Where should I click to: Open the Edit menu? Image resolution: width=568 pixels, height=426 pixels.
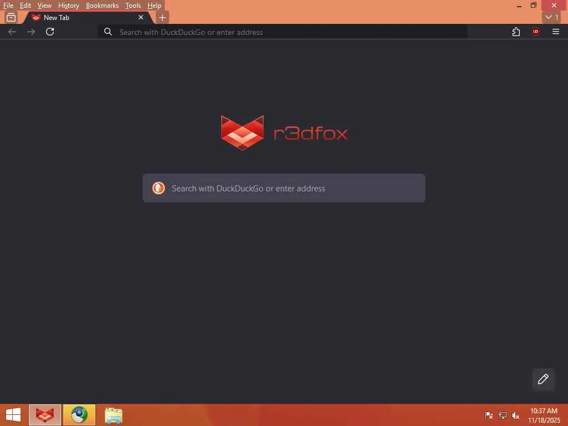pyautogui.click(x=25, y=6)
